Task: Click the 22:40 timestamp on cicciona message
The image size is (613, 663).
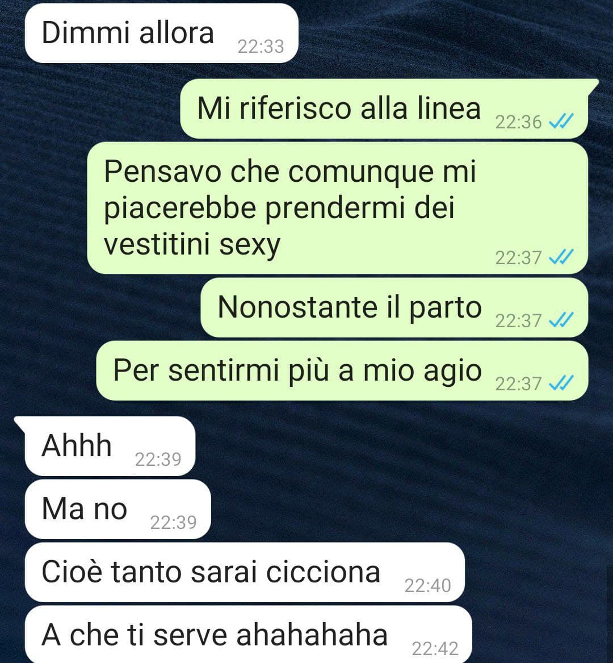Action: coord(427,586)
